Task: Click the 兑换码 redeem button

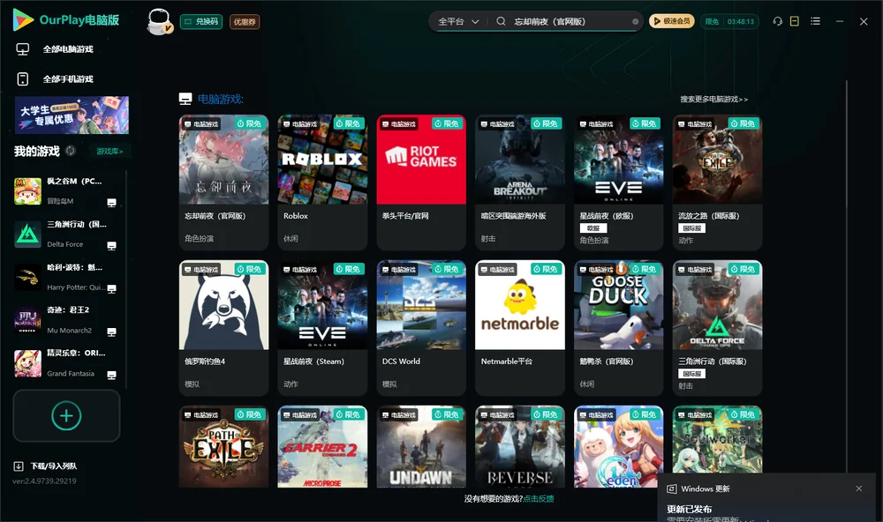Action: coord(201,22)
